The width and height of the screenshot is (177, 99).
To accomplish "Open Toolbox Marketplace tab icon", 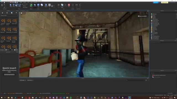I will click(x=2, y=13).
